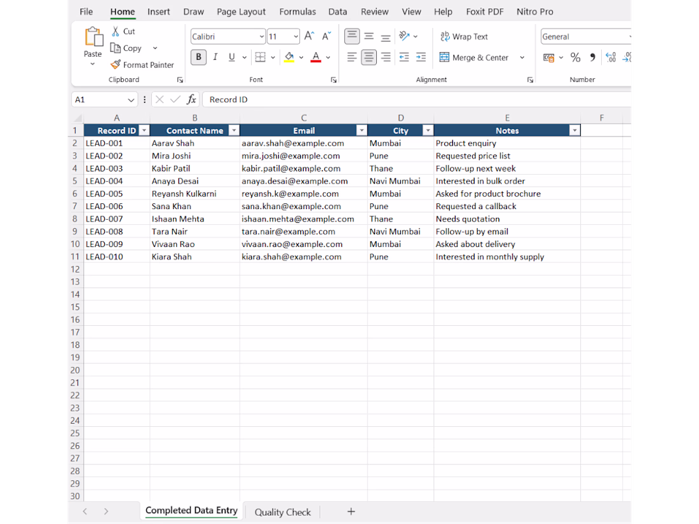Switch to the Formulas ribbon tab
699x524 pixels.
pos(297,11)
